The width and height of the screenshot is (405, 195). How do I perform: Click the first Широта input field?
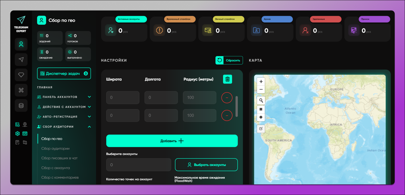(x=123, y=98)
